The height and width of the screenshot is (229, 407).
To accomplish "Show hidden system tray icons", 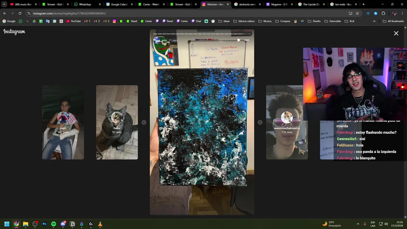I will 358,224.
